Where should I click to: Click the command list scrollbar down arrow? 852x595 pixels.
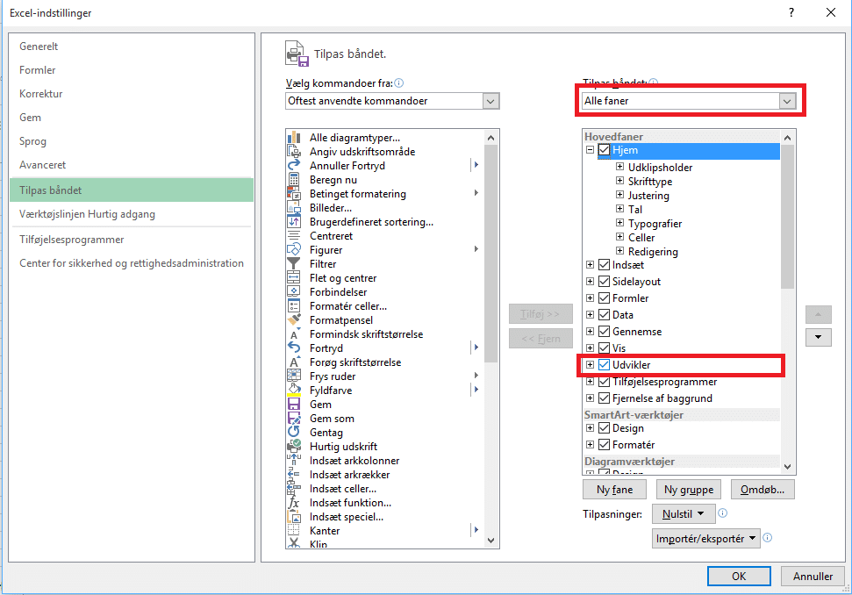point(491,541)
